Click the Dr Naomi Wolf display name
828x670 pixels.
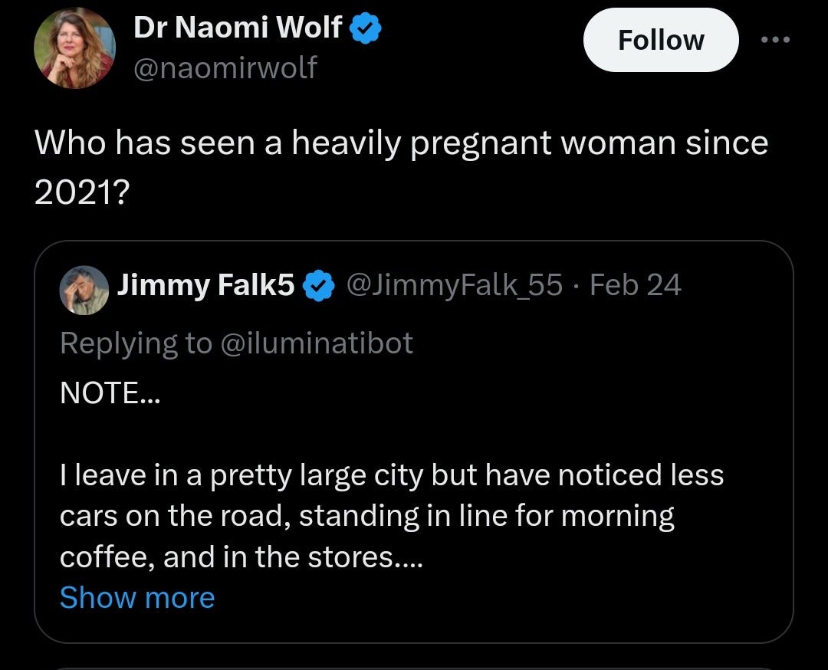(x=238, y=27)
